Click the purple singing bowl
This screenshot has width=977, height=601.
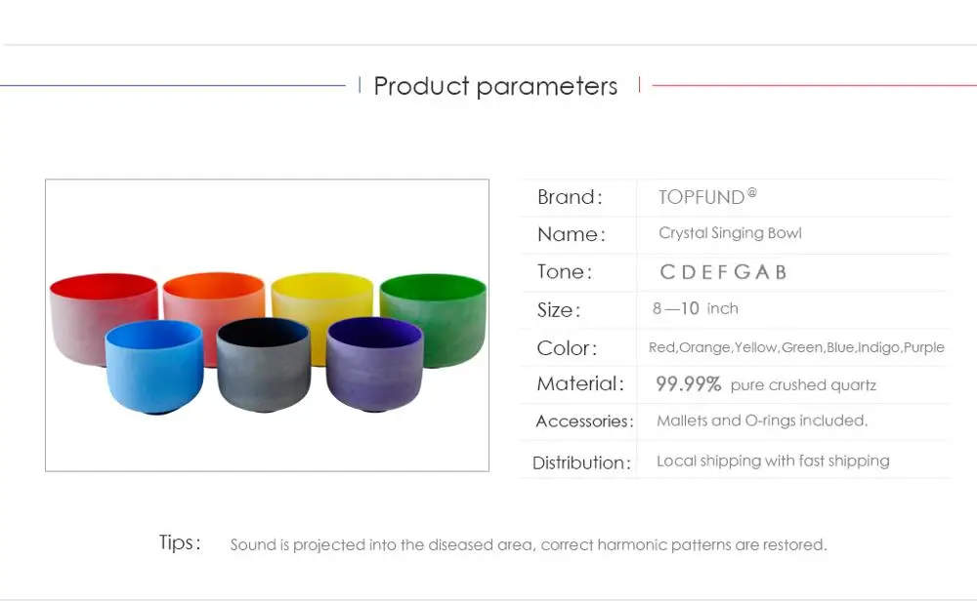pos(374,365)
